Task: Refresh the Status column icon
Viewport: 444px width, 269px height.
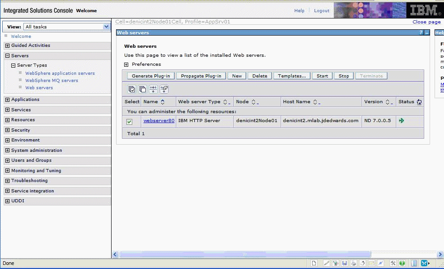Action: tap(419, 102)
